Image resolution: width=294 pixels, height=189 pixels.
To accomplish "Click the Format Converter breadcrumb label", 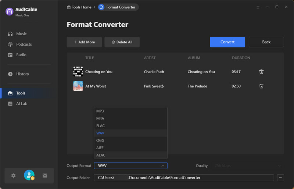I will coord(121,7).
